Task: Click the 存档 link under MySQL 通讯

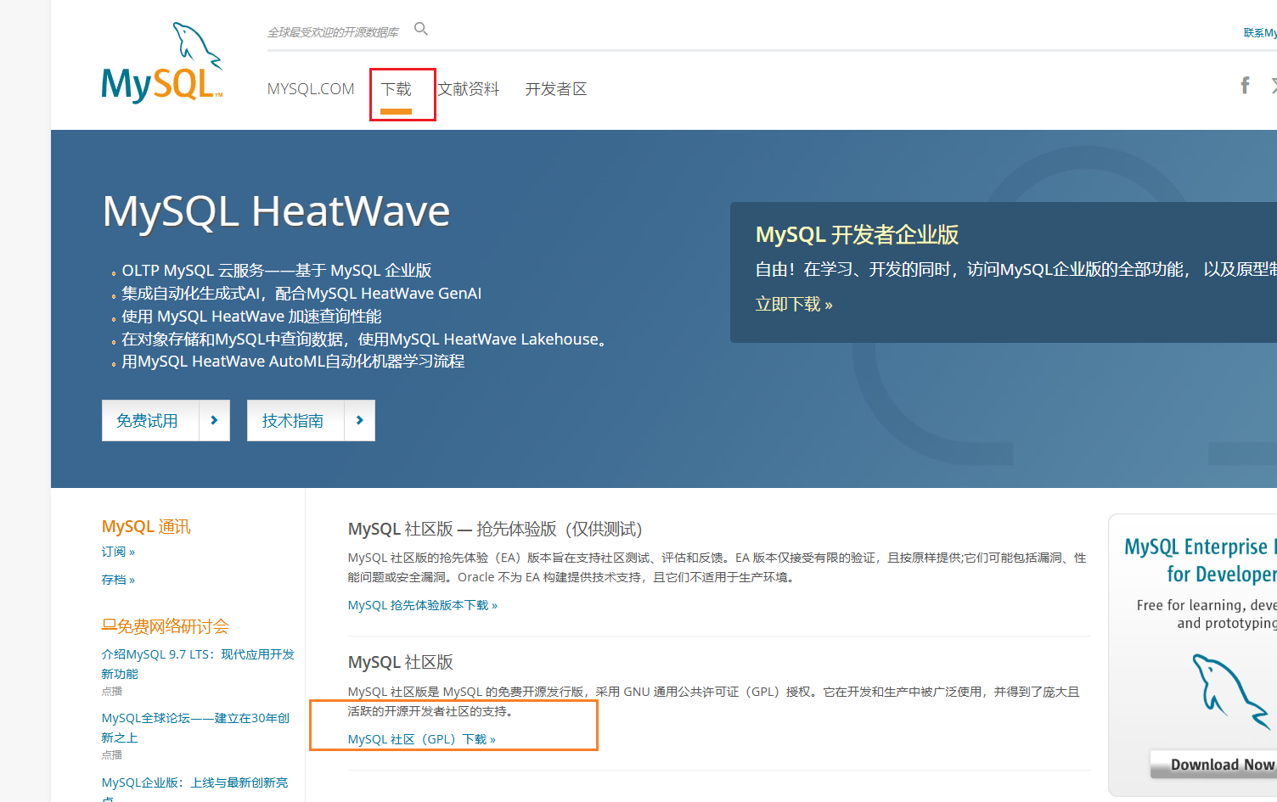Action: (118, 580)
